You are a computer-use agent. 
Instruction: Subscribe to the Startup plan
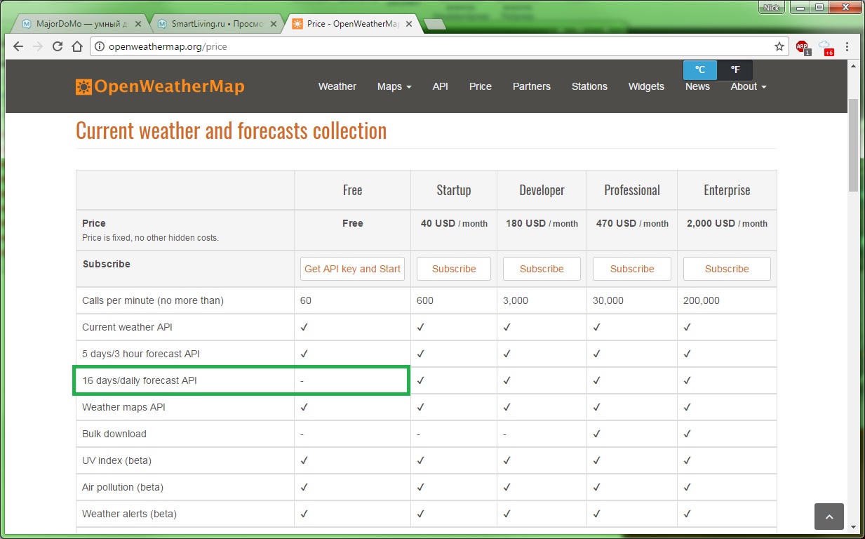(x=453, y=269)
